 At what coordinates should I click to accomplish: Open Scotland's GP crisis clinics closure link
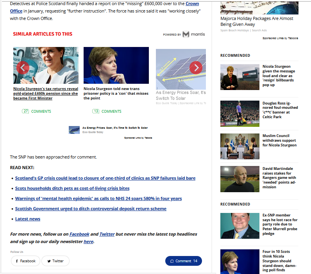coord(105,178)
